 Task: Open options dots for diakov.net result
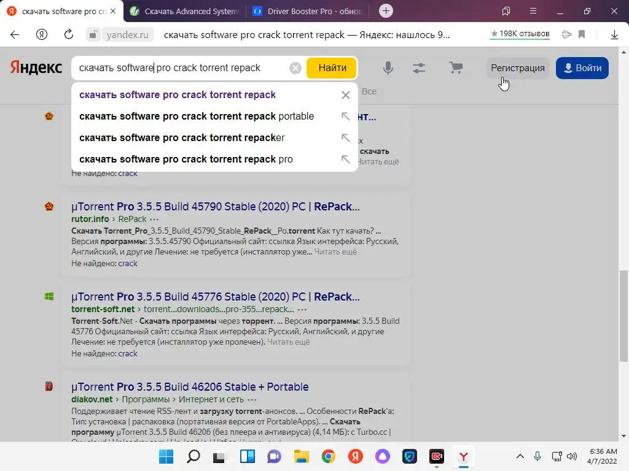tap(252, 400)
